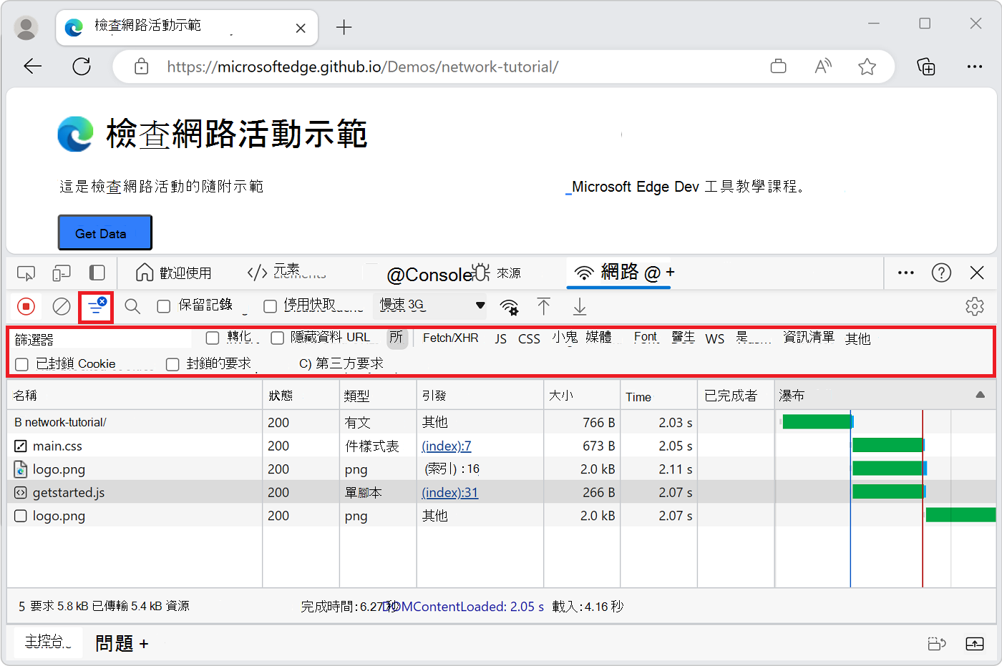Viewport: 1002px width, 666px height.
Task: Open the (index):31 source link
Action: tap(449, 492)
